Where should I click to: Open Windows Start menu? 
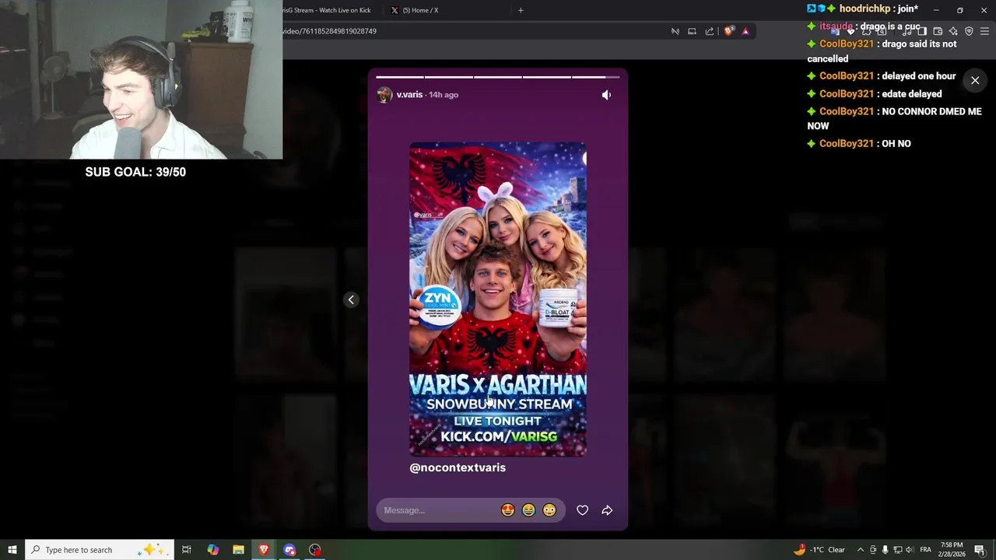click(12, 550)
